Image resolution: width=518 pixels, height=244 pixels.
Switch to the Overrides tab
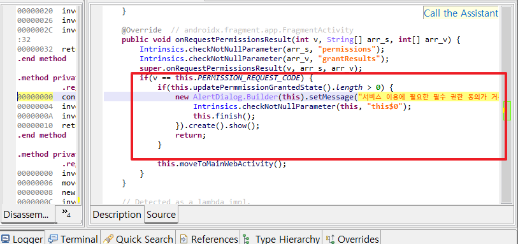tap(352, 238)
